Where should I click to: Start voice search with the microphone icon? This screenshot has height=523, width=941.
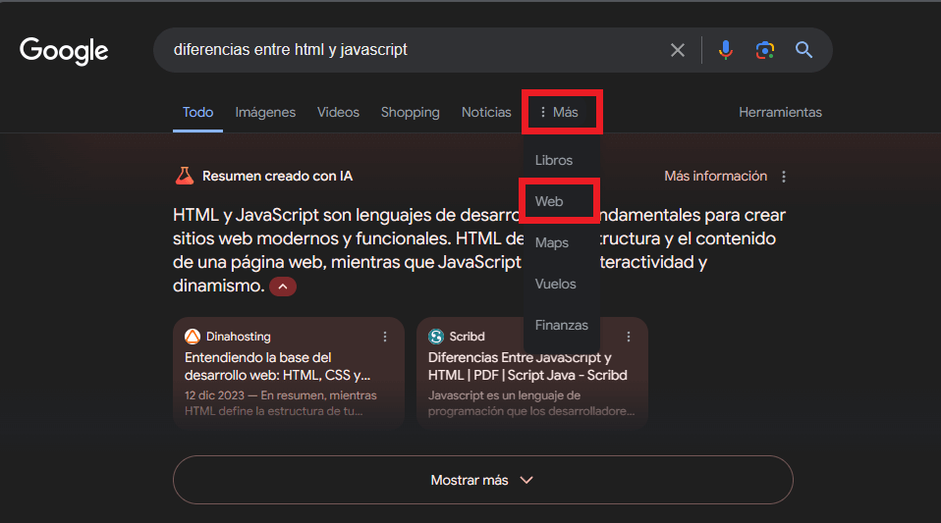click(726, 50)
